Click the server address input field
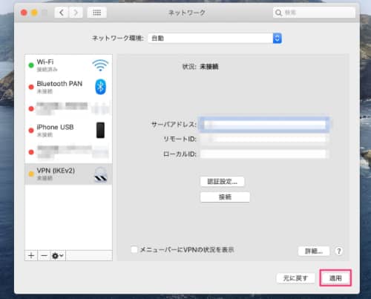371x299 pixels. [x=264, y=125]
